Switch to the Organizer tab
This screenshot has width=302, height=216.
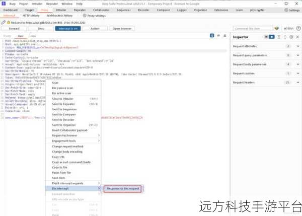pyautogui.click(x=200, y=10)
